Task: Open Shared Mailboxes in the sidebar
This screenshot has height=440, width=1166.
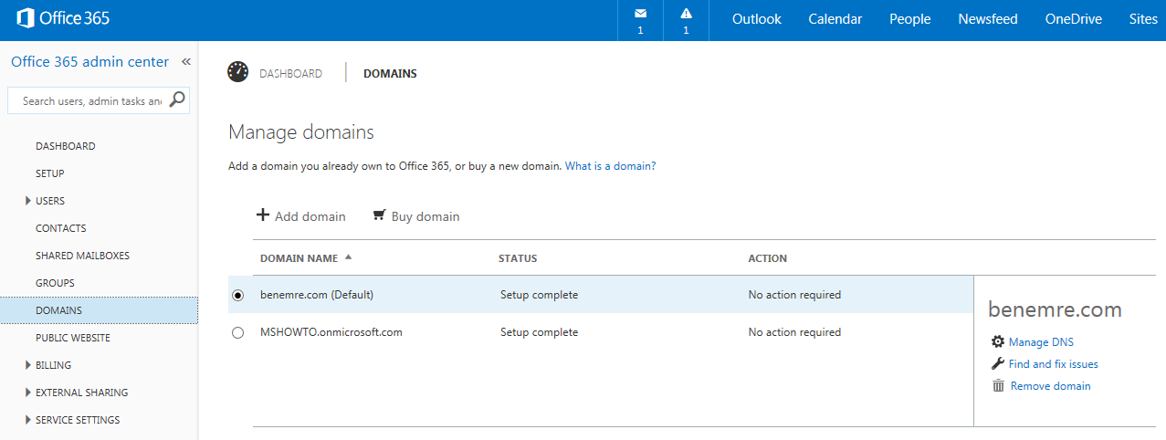Action: [83, 256]
